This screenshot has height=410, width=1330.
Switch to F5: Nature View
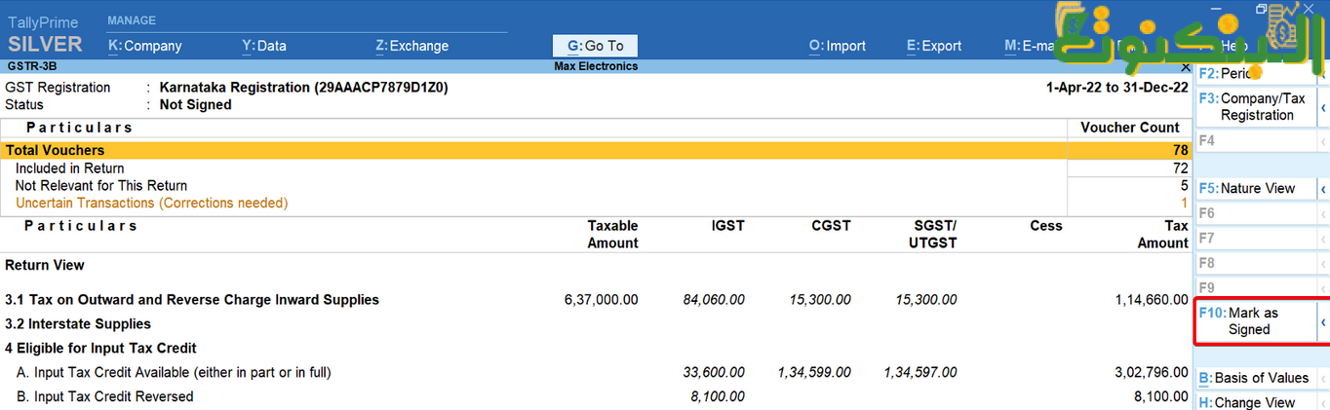point(1256,188)
